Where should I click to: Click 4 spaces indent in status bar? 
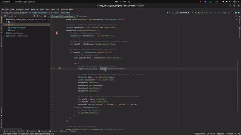click(220, 133)
